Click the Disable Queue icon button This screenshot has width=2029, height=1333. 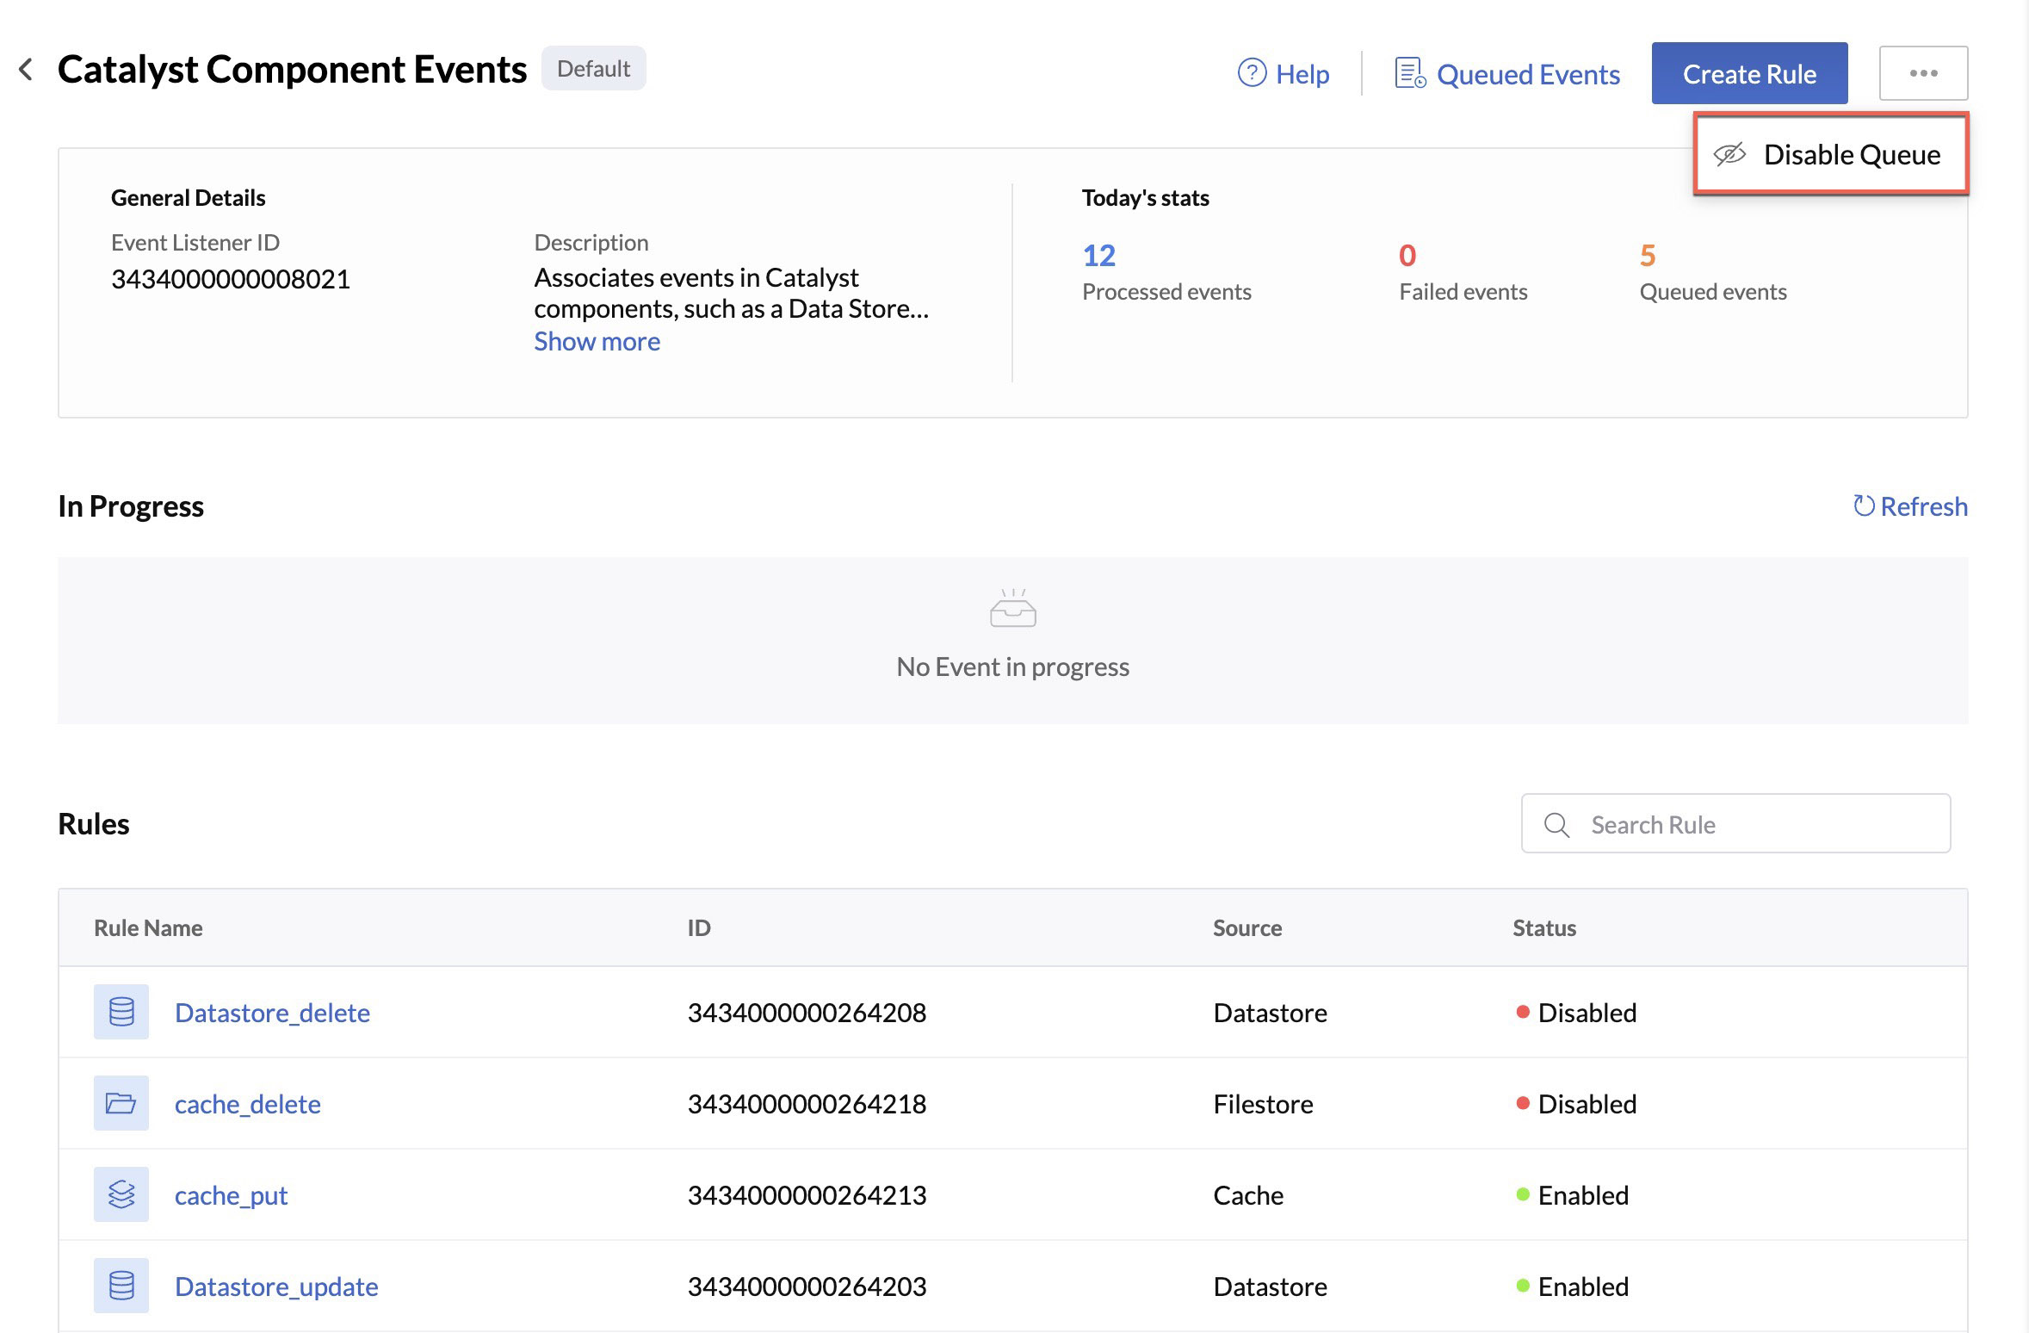click(1730, 152)
